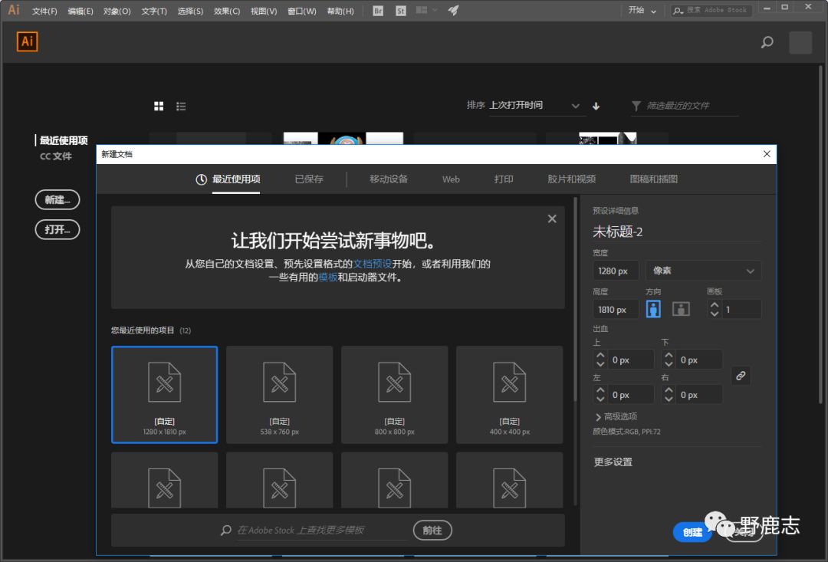Open Adobe Bridge via Br icon

[378, 11]
